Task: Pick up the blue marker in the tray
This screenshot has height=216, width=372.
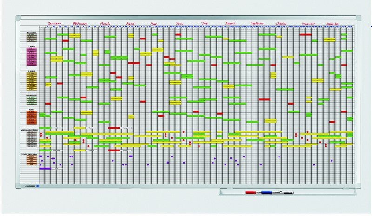Action: [x=266, y=192]
